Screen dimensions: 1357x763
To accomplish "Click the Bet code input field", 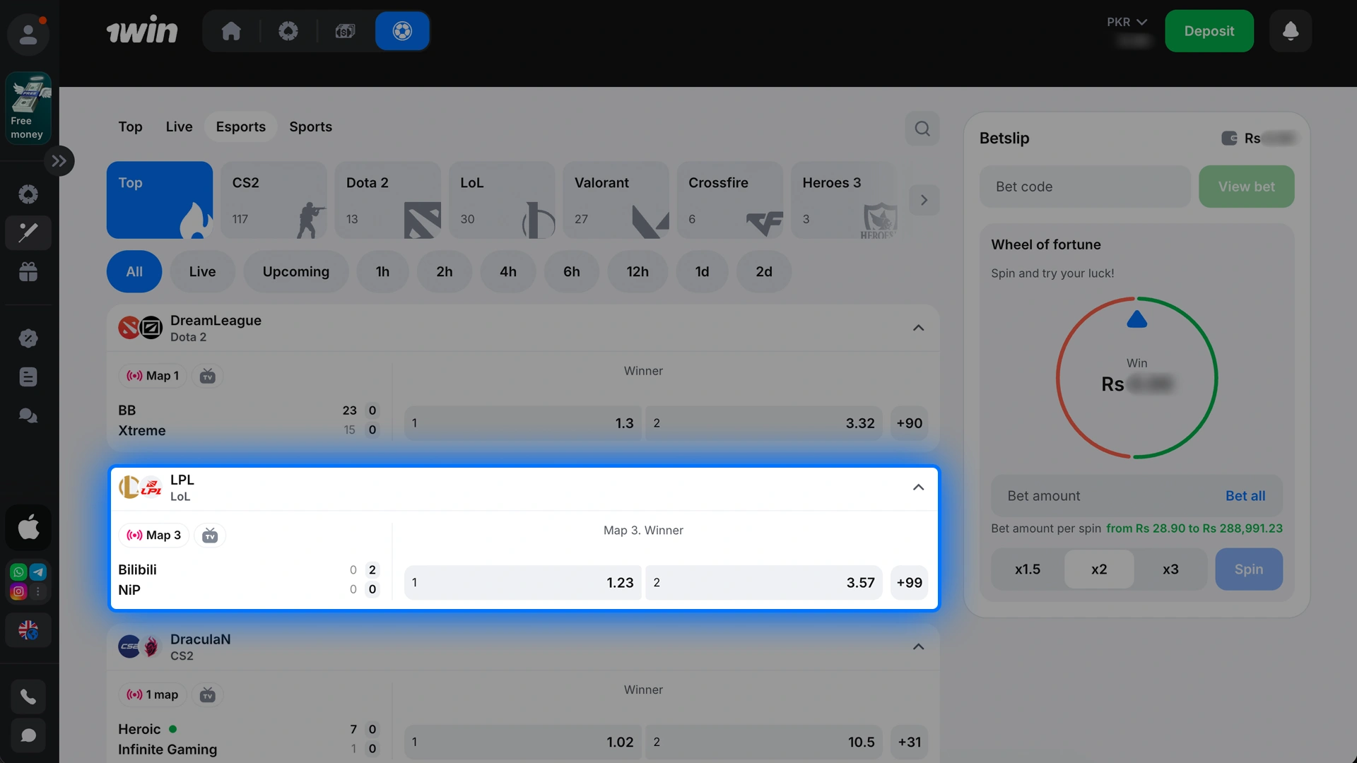I will 1085,187.
